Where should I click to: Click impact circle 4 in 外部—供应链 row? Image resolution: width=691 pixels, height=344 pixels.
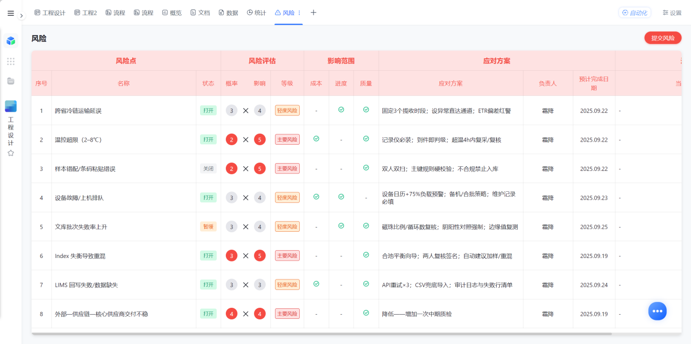click(x=260, y=314)
